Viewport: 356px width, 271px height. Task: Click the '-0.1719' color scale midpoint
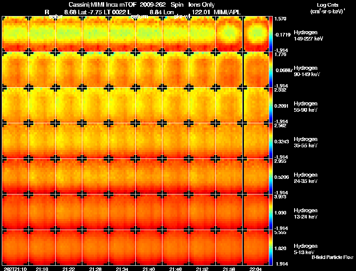282,35
